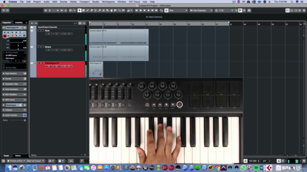307x172 pixels.
Task: Open the Transport menu
Action: click(84, 2)
